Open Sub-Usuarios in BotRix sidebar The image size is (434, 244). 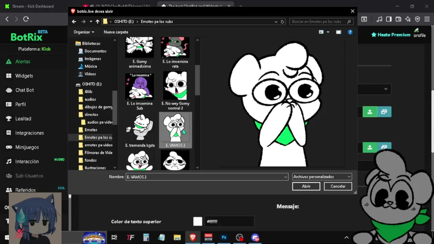click(29, 176)
